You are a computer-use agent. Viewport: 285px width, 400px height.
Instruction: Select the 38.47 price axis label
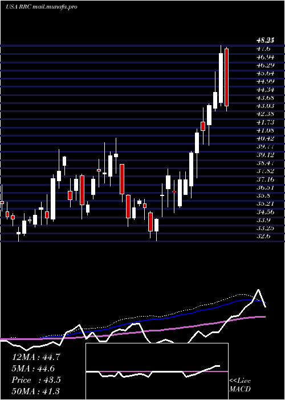pyautogui.click(x=265, y=163)
